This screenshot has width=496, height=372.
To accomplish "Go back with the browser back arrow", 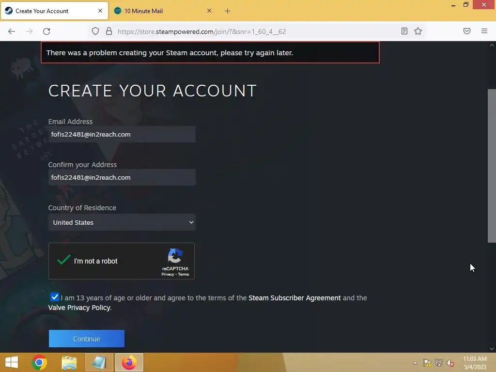I will click(x=12, y=31).
